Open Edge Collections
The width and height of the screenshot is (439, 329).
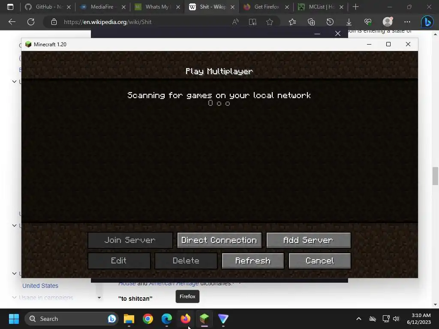[x=311, y=22]
